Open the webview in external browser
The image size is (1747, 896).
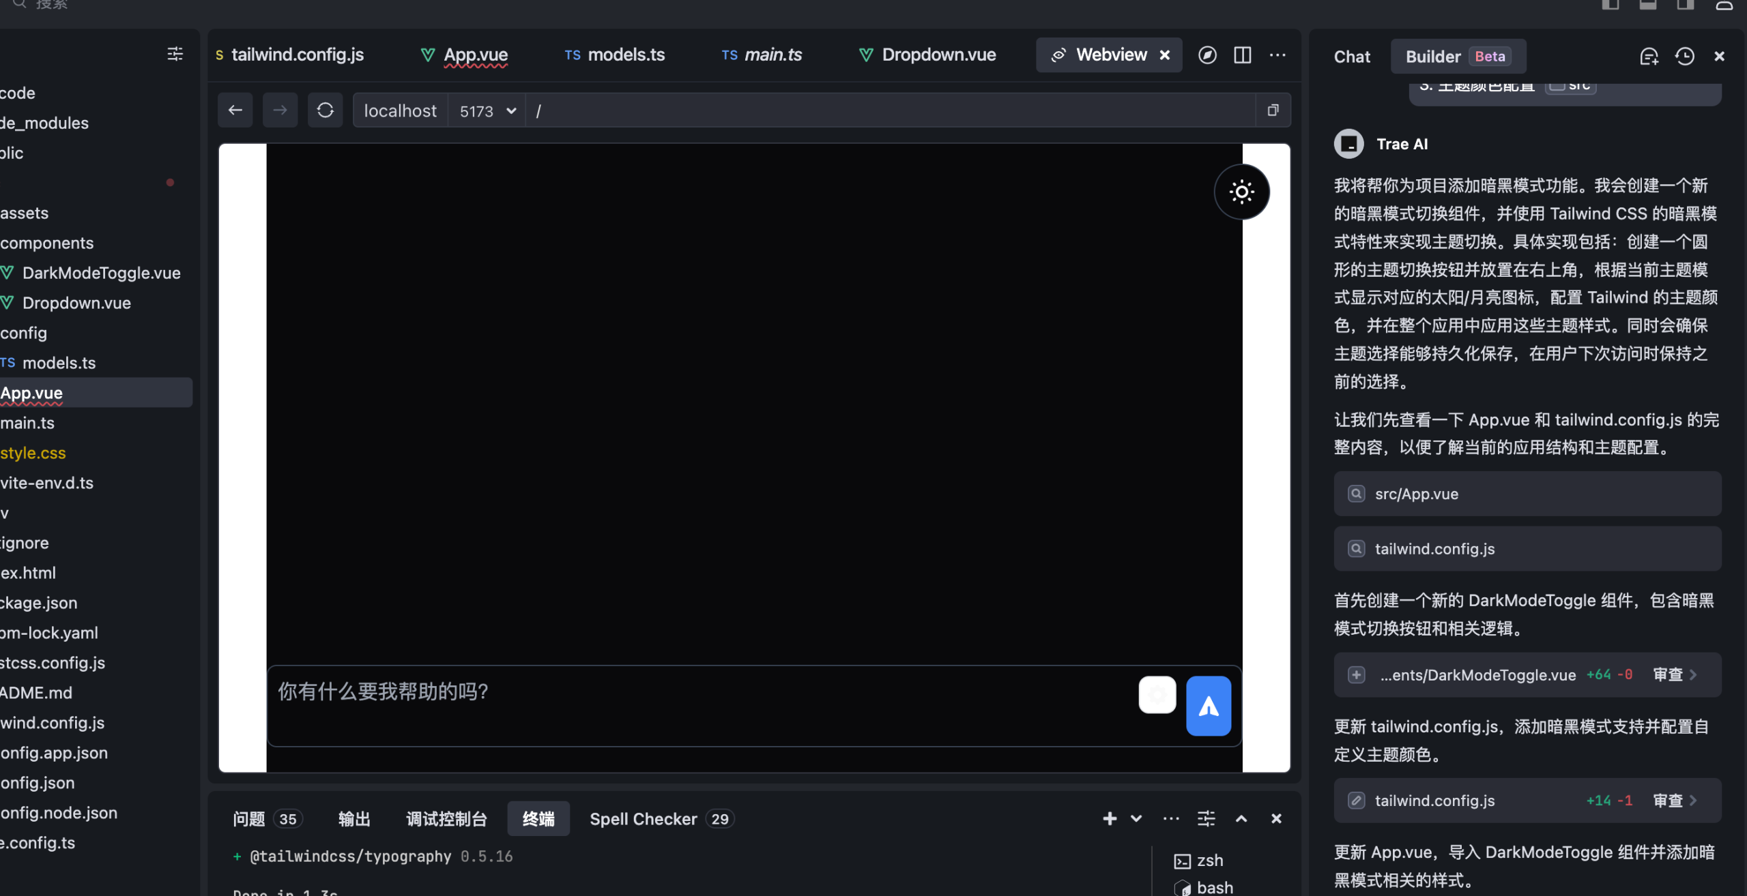[1208, 55]
